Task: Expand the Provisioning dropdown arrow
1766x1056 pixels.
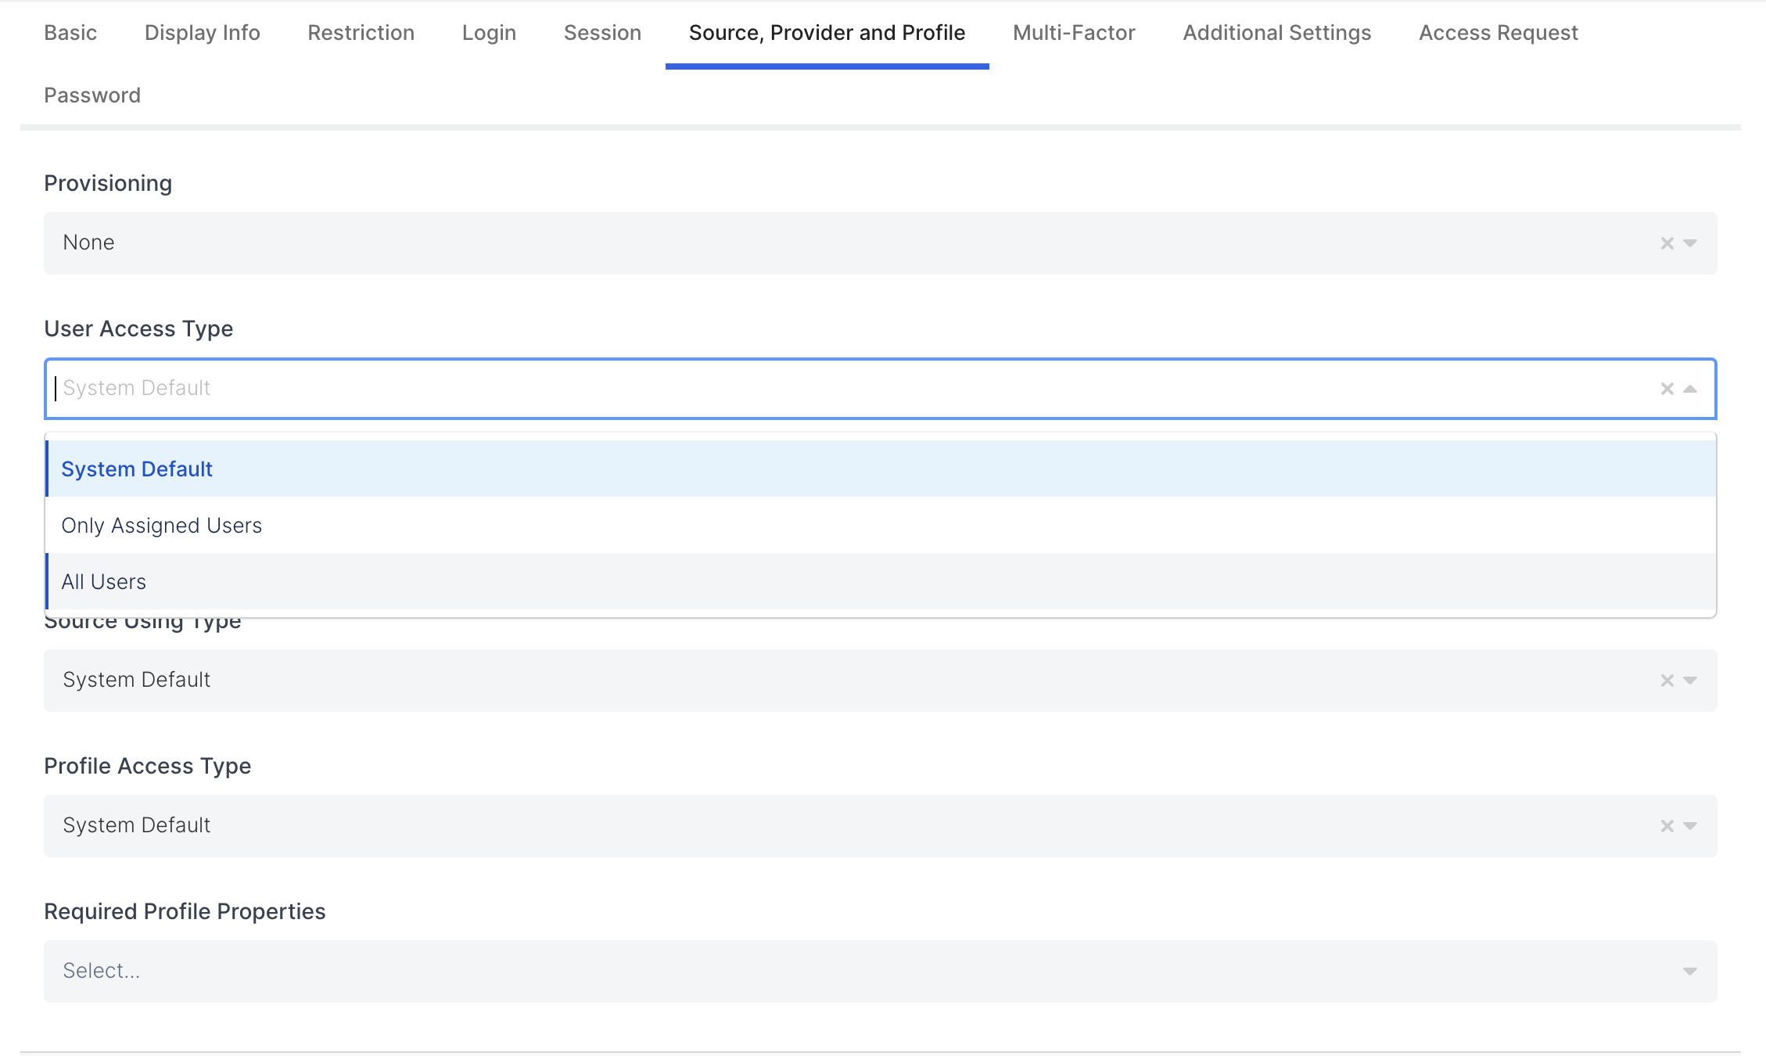Action: (x=1690, y=243)
